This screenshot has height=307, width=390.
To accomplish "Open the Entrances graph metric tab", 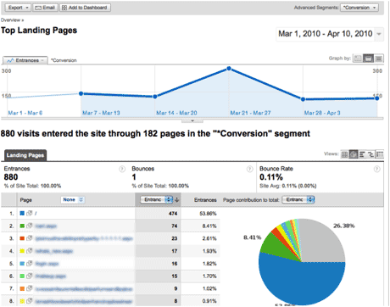I will tap(25, 60).
